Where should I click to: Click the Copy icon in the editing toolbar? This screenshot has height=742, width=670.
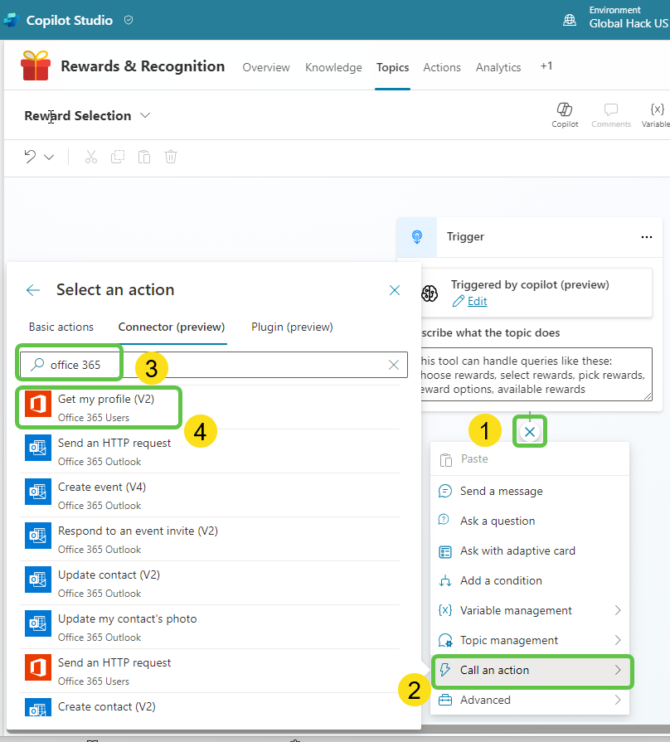click(117, 156)
